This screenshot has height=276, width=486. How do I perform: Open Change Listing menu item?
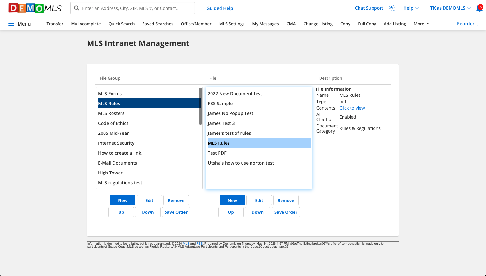coord(318,24)
